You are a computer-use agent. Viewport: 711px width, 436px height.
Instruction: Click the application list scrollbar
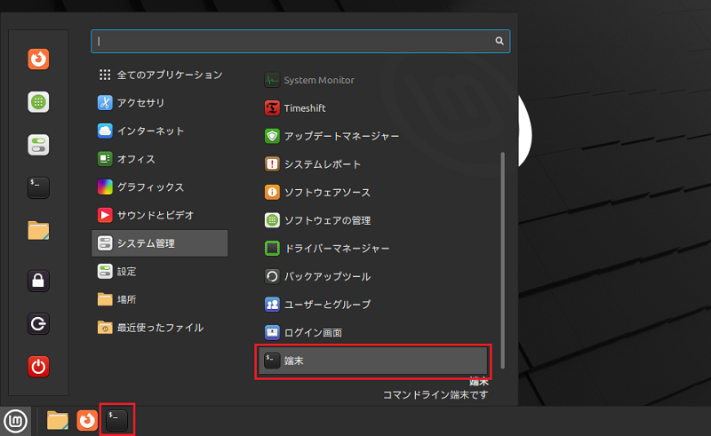tap(502, 260)
